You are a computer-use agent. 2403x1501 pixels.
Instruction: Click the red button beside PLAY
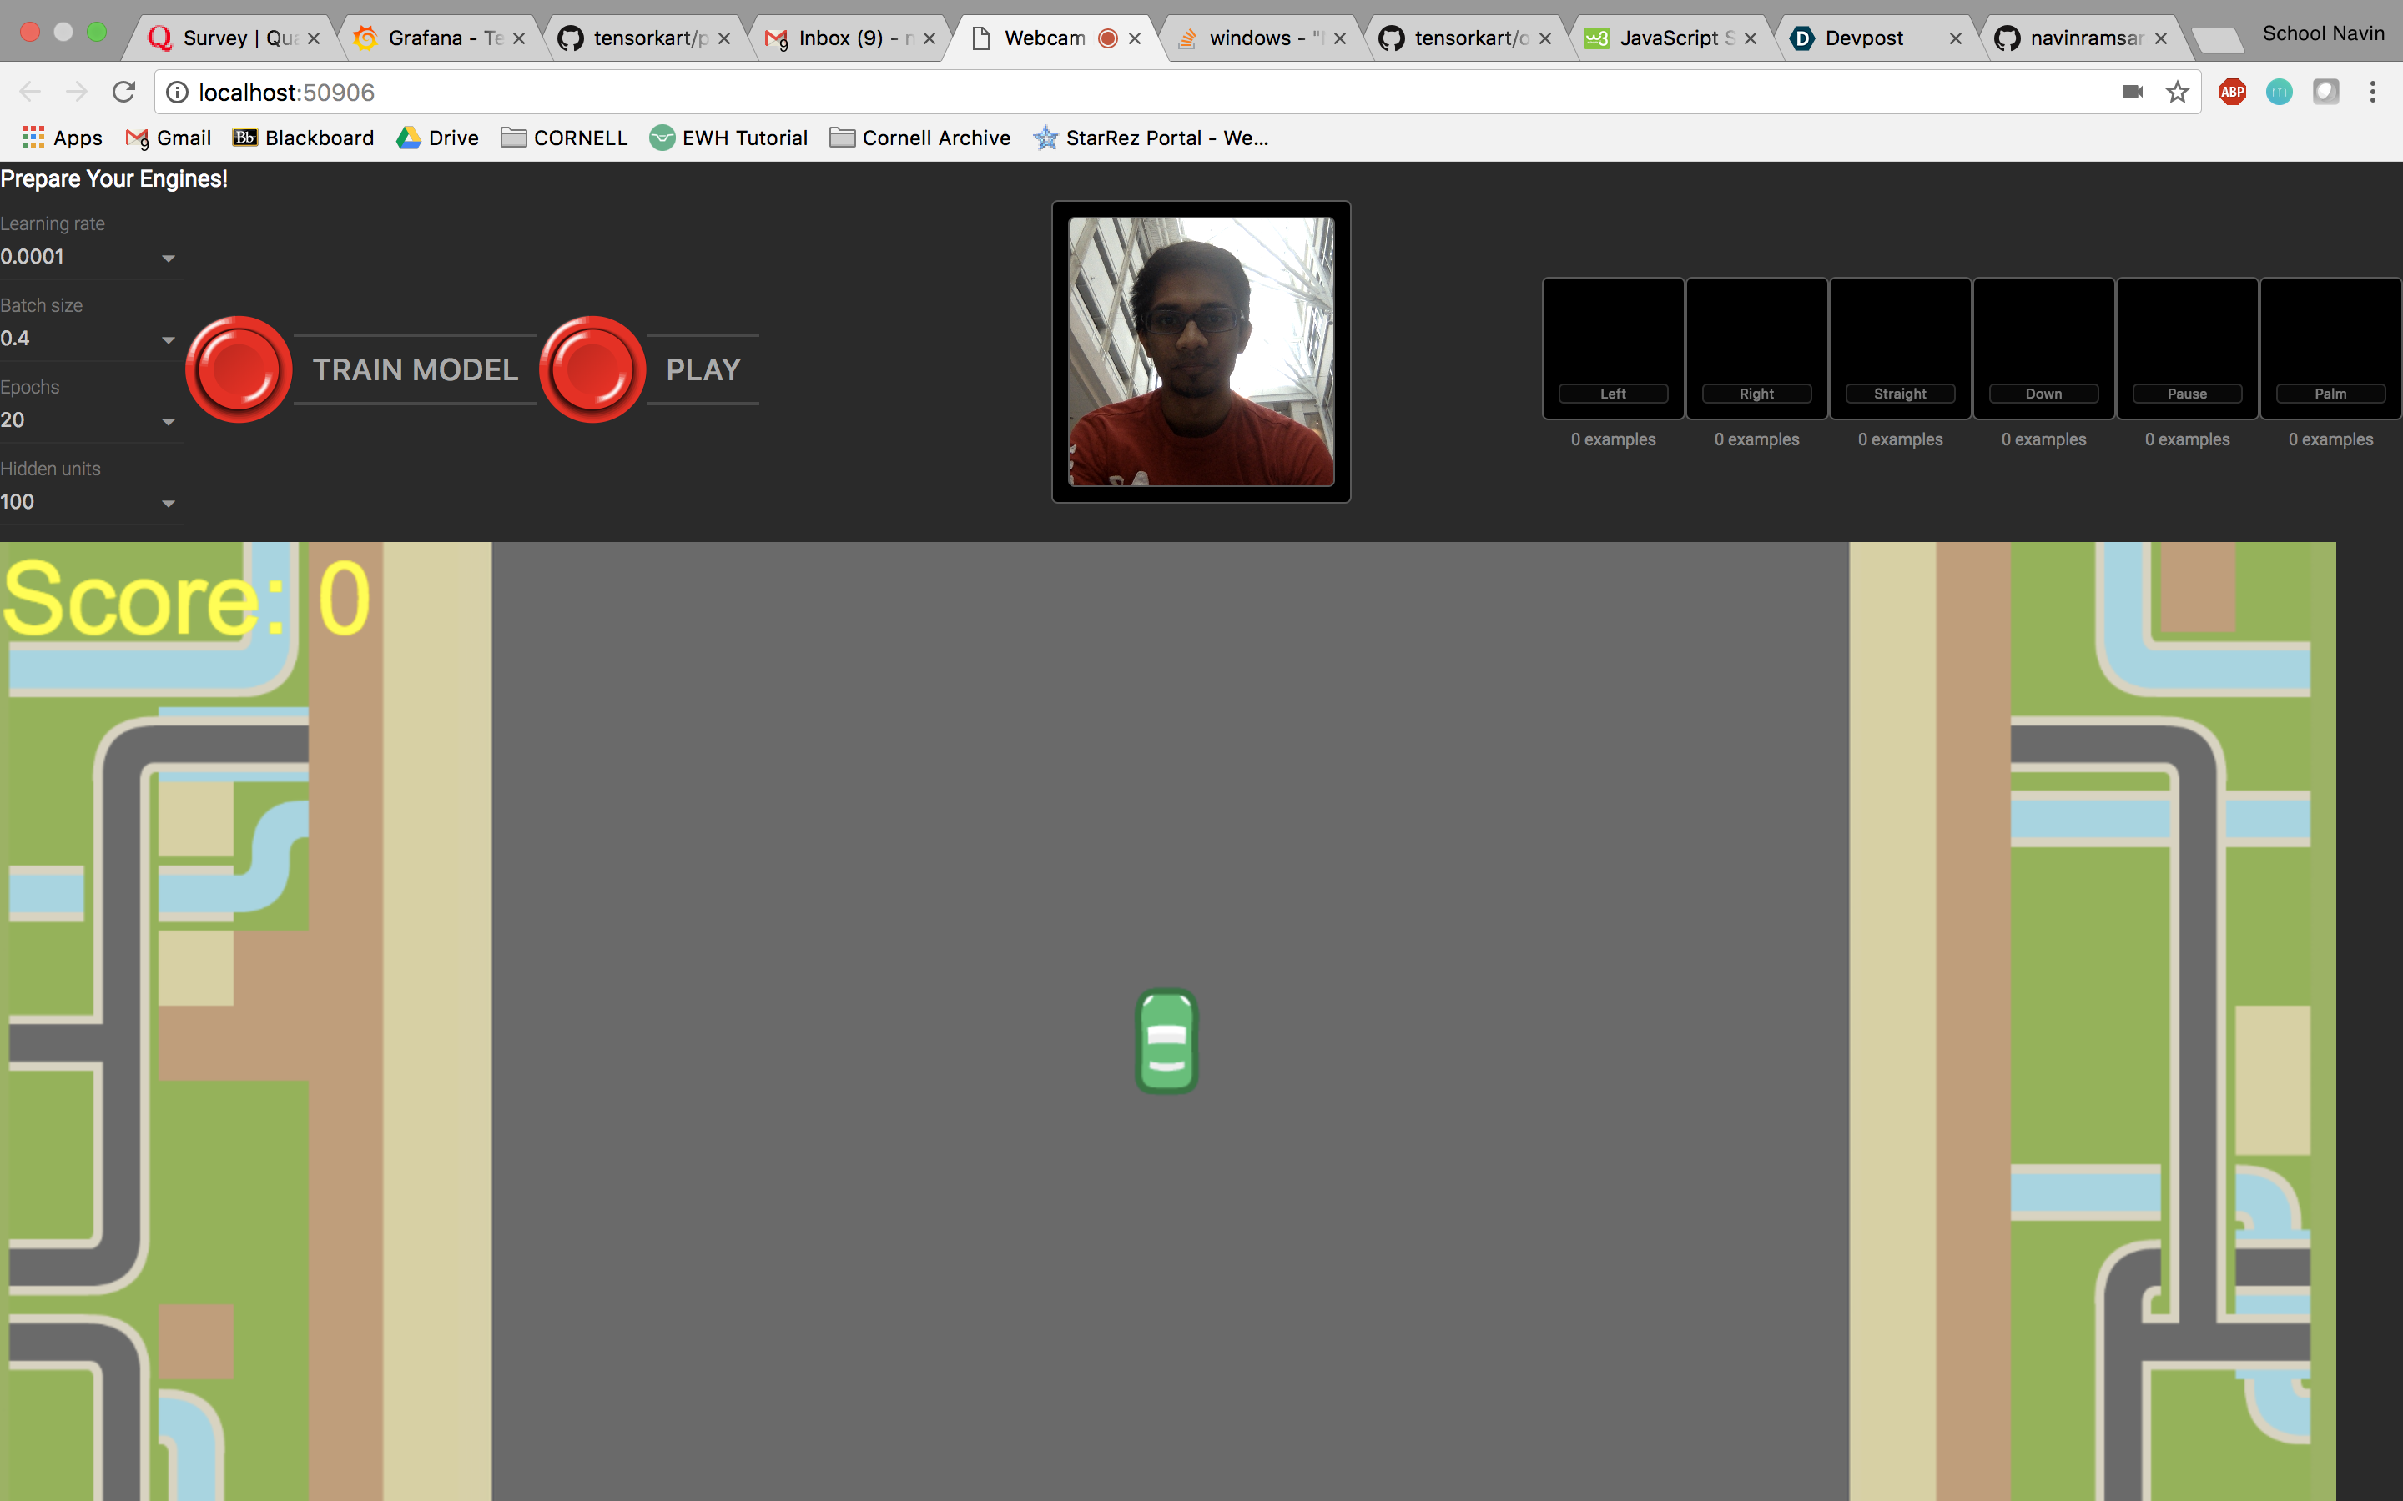click(x=592, y=369)
